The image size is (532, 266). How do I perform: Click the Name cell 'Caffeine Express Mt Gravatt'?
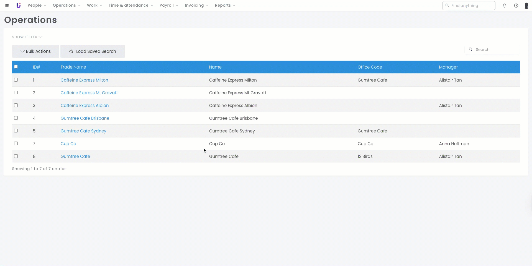click(x=237, y=93)
